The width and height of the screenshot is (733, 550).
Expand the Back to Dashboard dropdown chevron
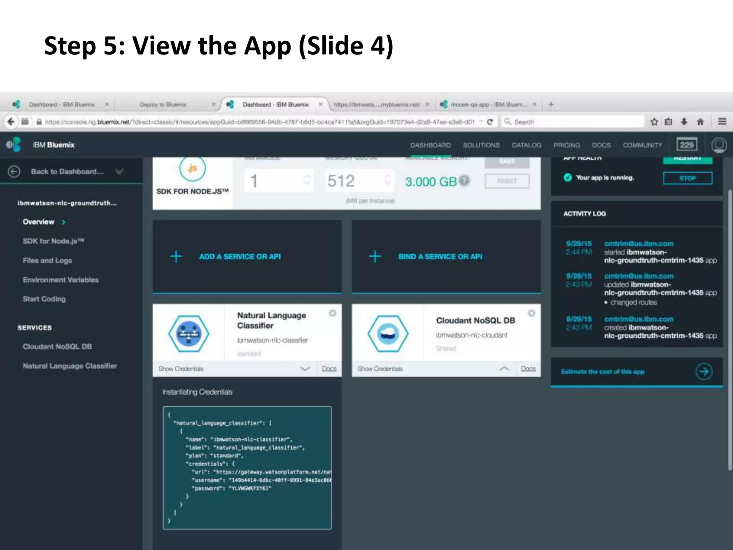coord(120,172)
